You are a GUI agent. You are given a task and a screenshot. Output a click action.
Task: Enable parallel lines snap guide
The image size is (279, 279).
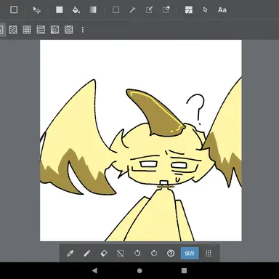(13, 30)
